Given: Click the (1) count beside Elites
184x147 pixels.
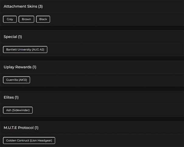Looking at the screenshot, I should pos(17,97).
